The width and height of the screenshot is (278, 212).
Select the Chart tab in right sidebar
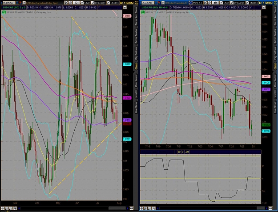275,66
